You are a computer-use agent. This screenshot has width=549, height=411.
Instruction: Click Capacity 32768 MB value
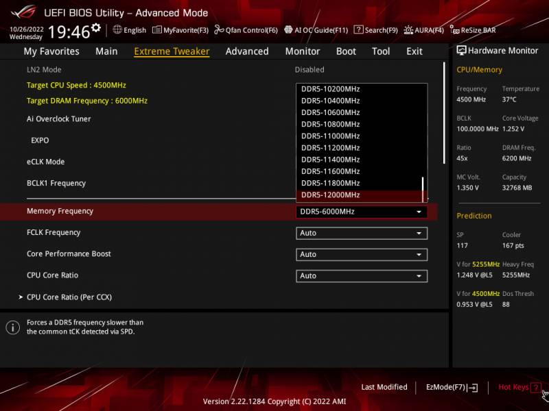tap(517, 188)
